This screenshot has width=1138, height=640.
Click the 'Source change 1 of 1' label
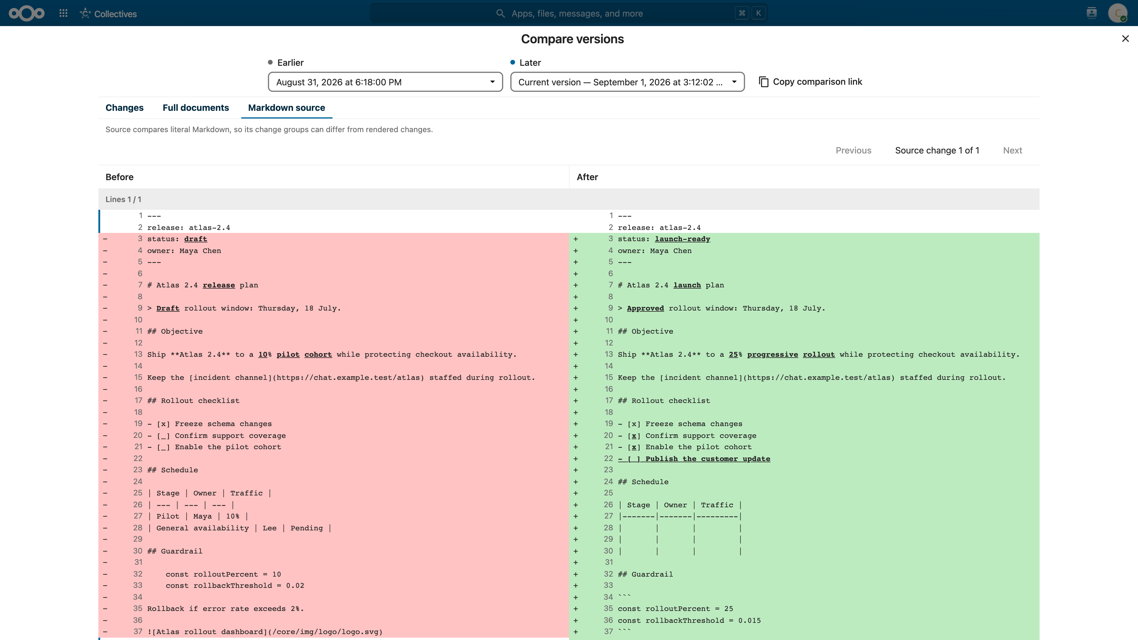(x=937, y=151)
